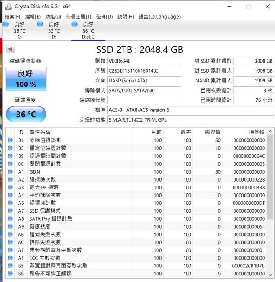This screenshot has height=282, width=275.
Task: Open the 檔案(F) menu
Action: point(12,17)
